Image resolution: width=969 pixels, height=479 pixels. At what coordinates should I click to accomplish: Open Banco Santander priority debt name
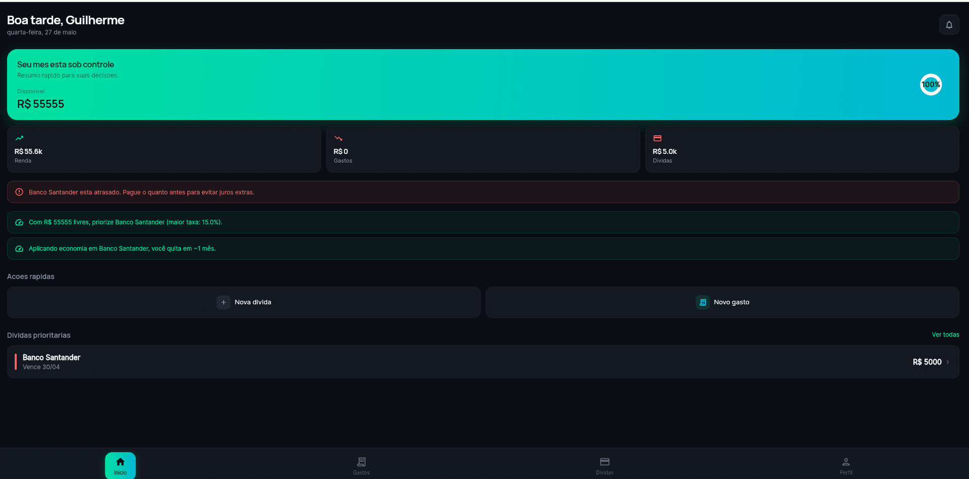click(x=52, y=357)
